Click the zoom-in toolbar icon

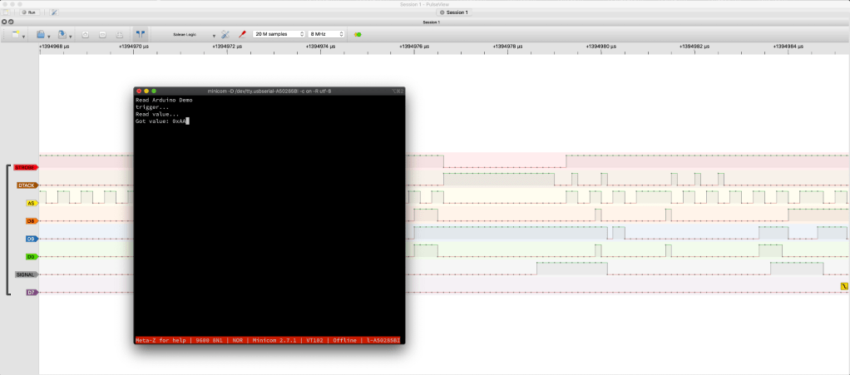click(x=85, y=35)
